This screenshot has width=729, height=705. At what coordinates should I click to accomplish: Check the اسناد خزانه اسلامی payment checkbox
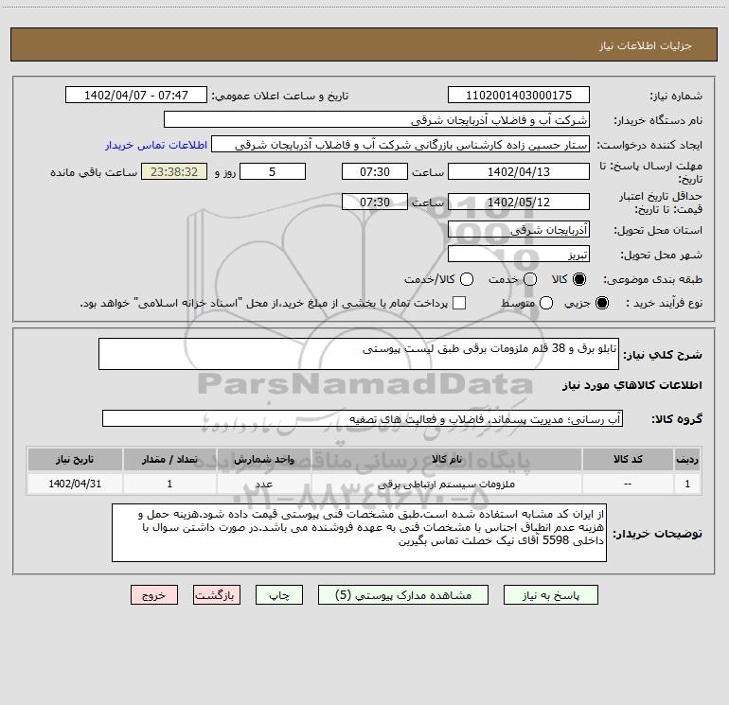tap(459, 303)
